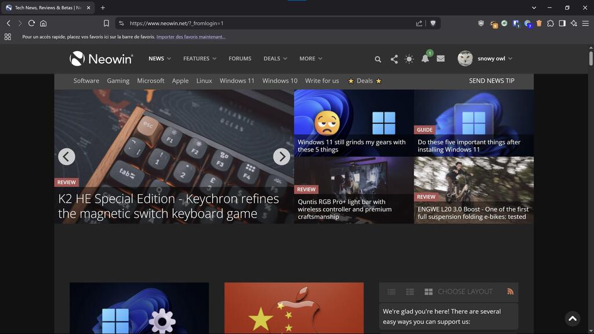
Task: Click the snowy owl avatar picture
Action: 465,59
